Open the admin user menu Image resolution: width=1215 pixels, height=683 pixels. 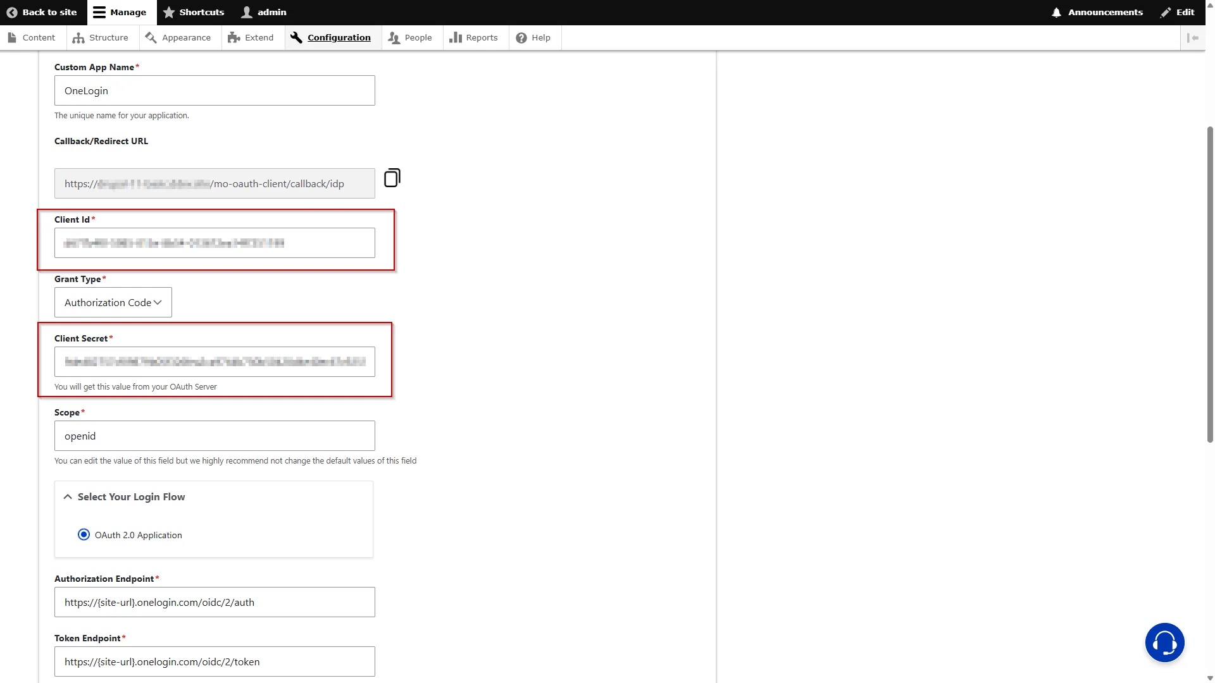coord(264,12)
